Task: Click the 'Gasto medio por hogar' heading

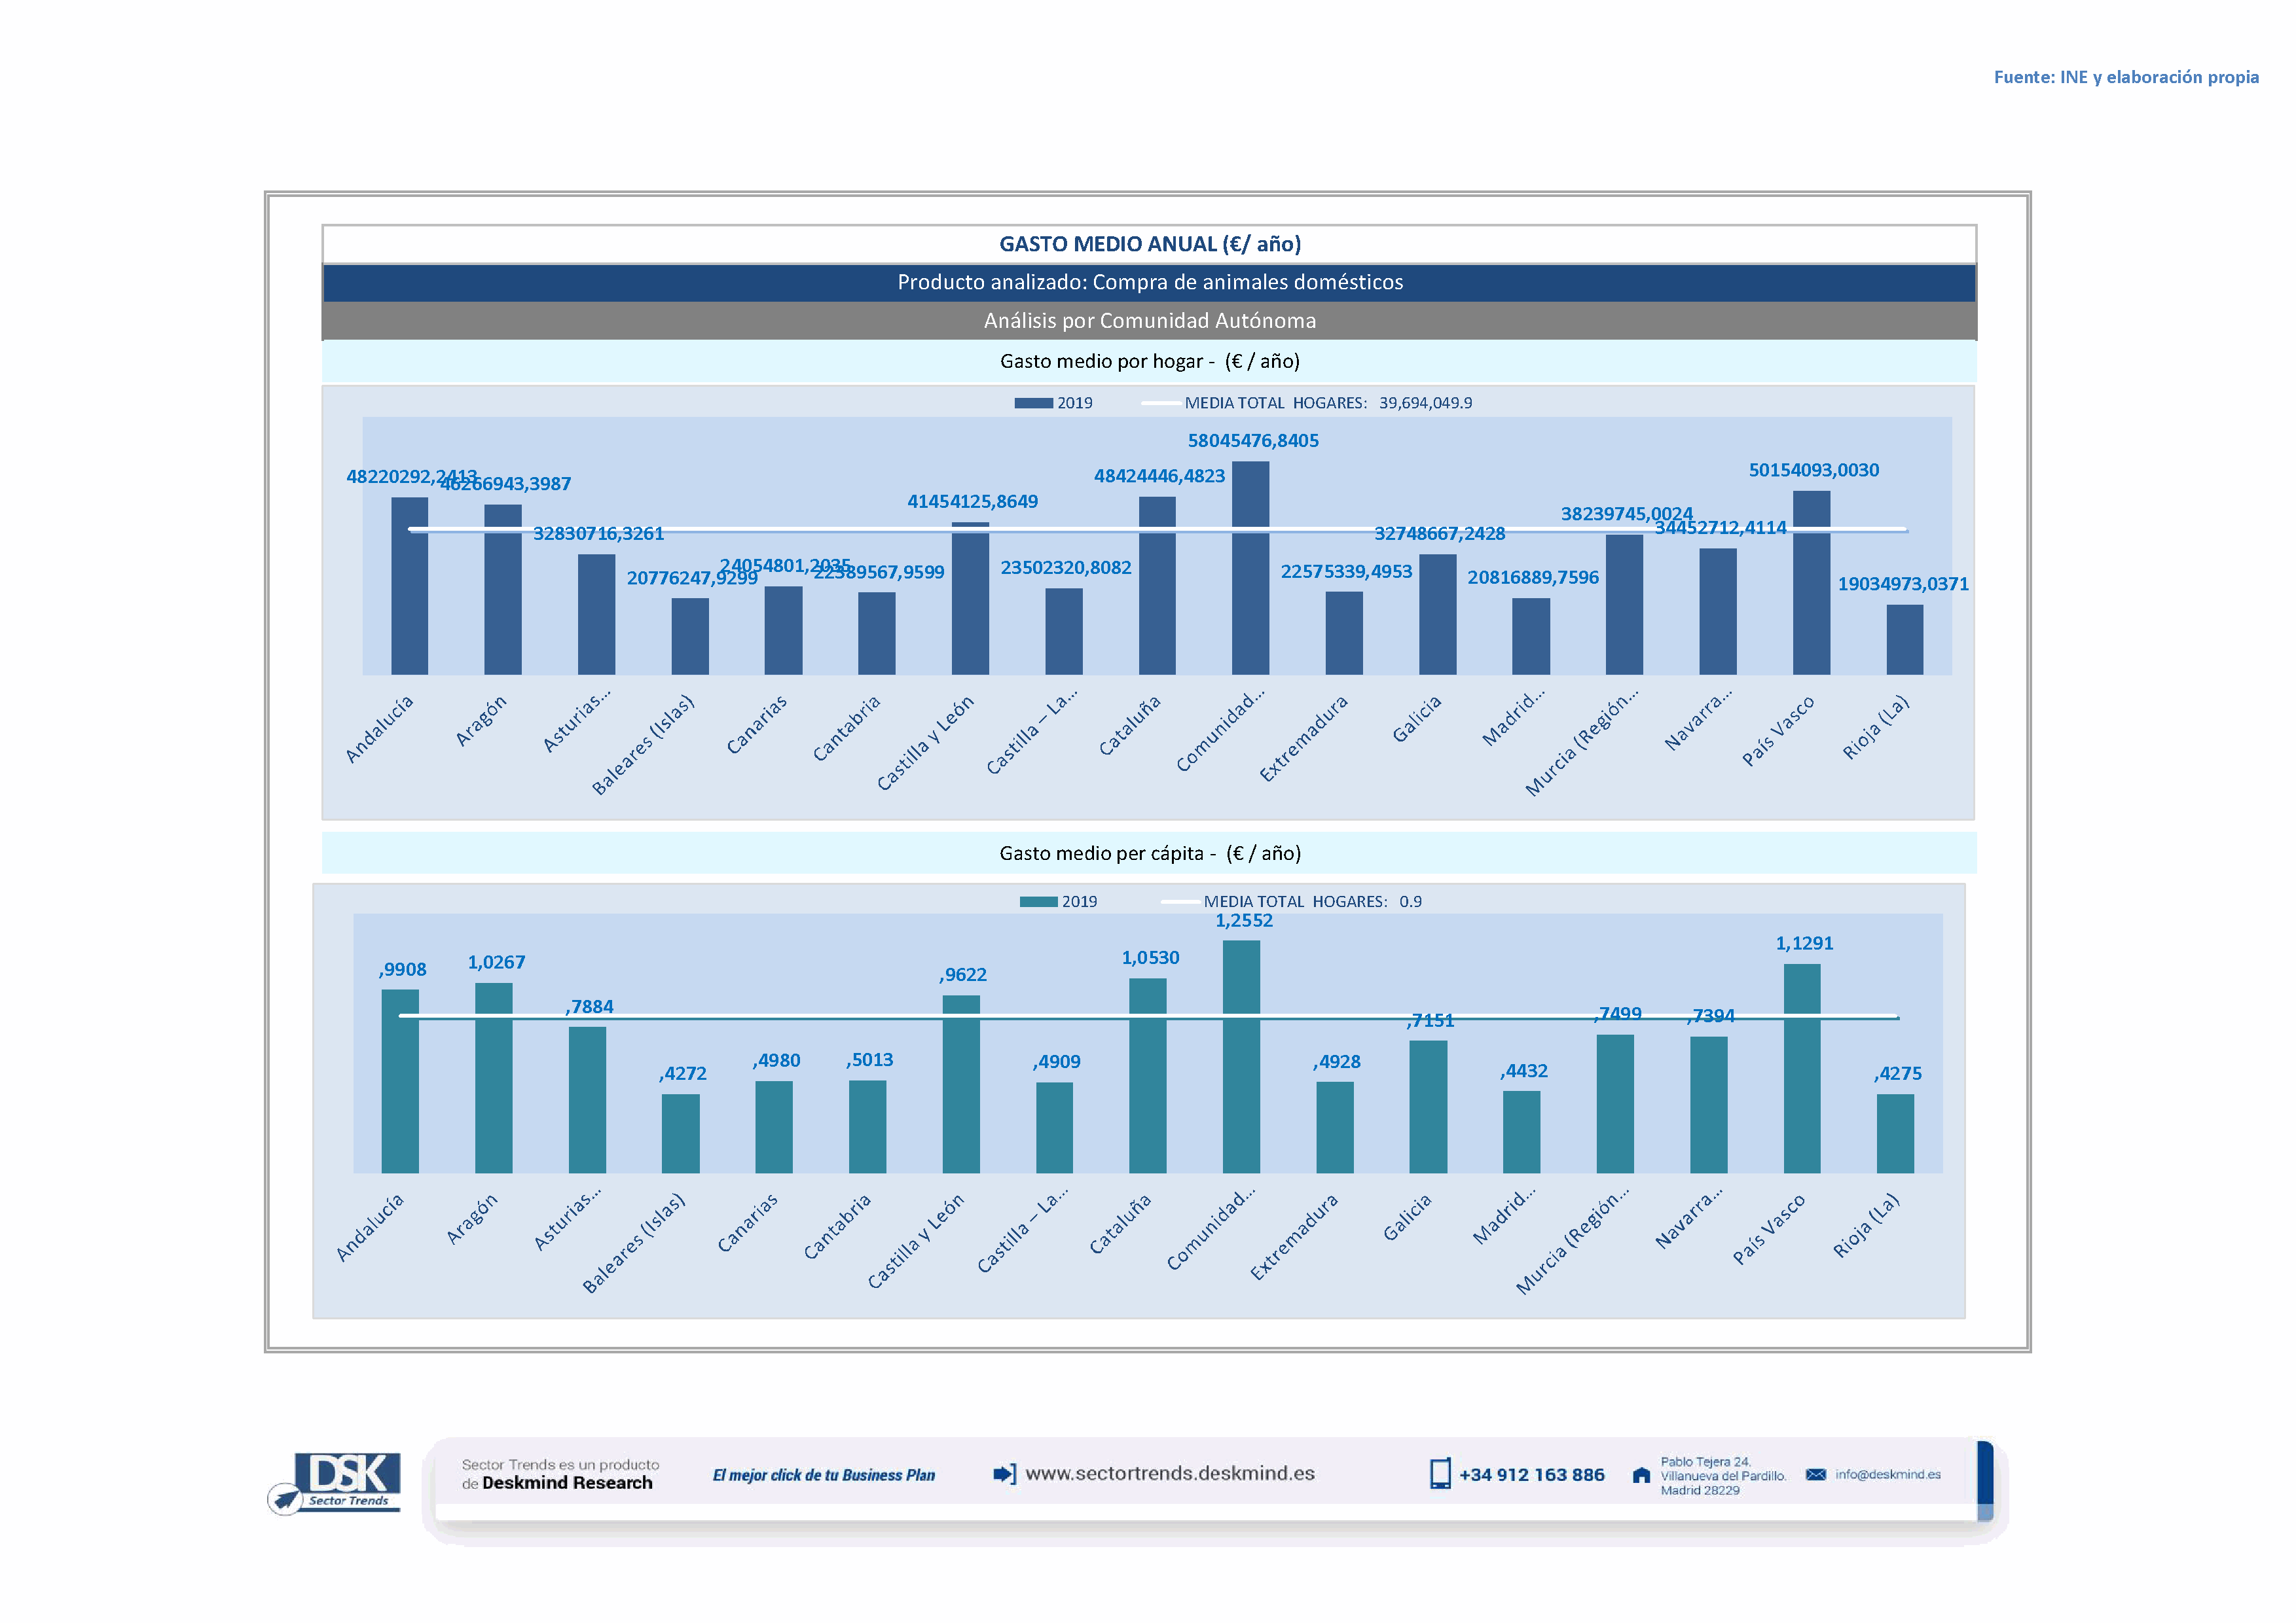Action: [1149, 361]
